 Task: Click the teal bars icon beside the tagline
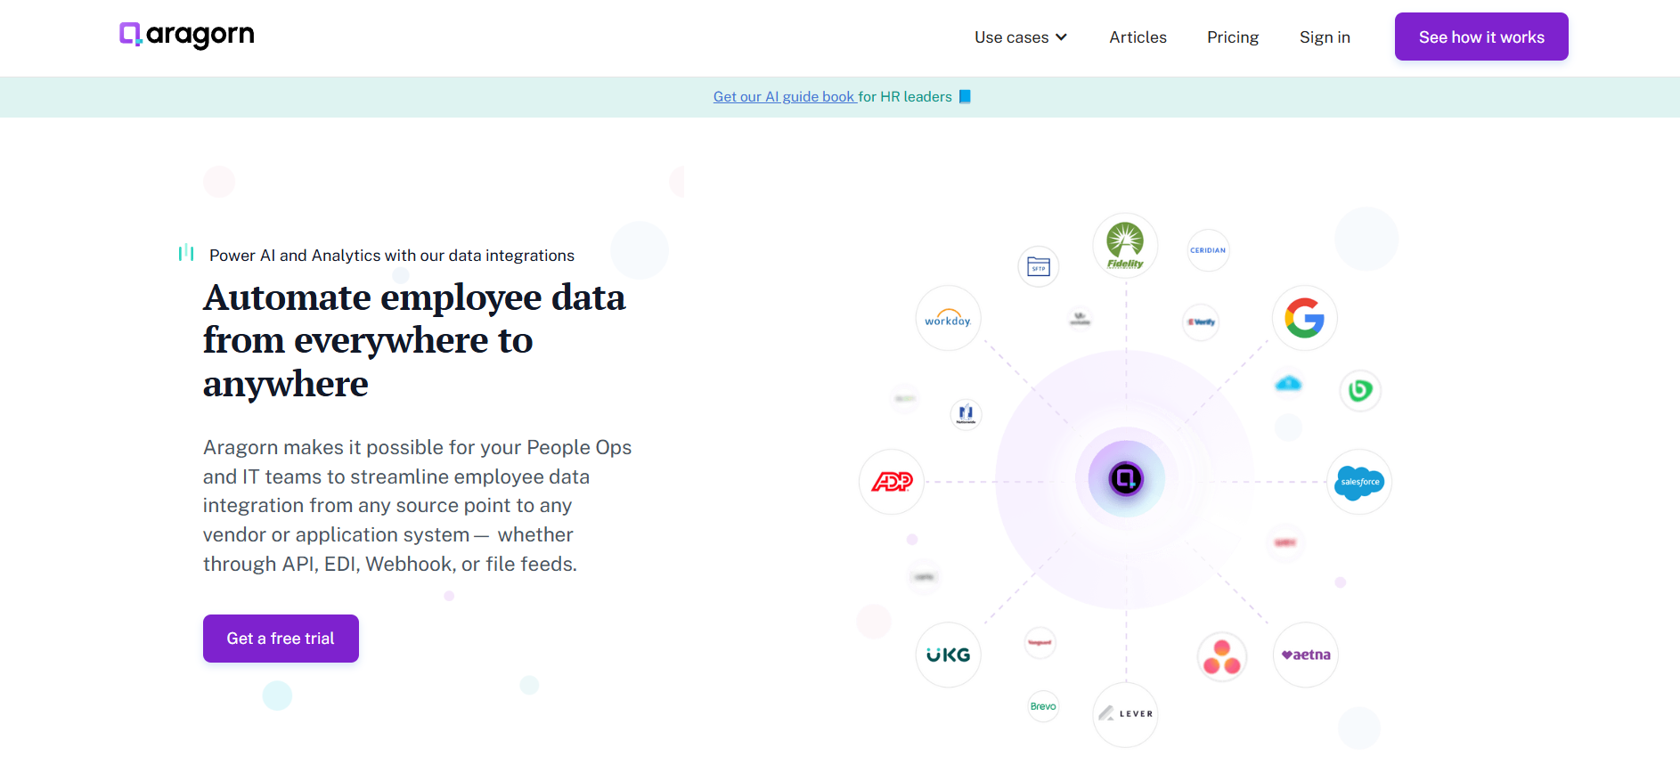pyautogui.click(x=186, y=253)
